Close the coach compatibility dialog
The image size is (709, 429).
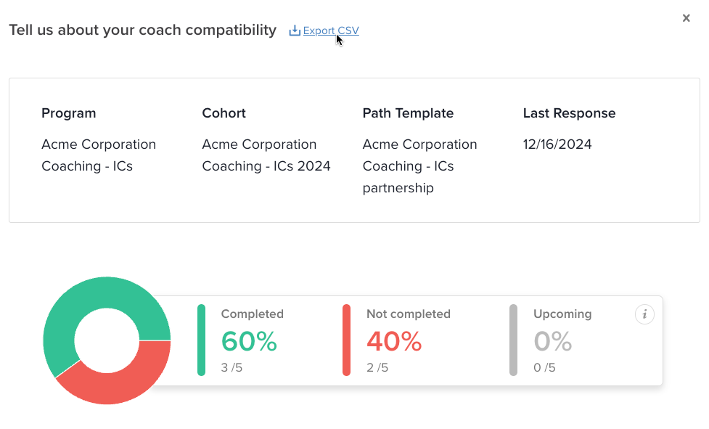click(x=686, y=18)
